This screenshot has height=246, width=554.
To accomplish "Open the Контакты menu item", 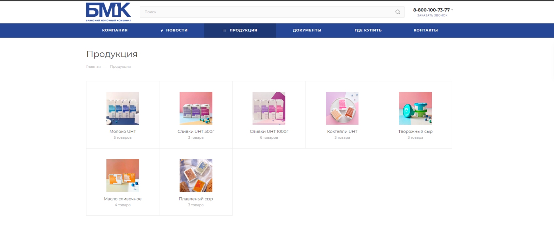I will pyautogui.click(x=425, y=30).
